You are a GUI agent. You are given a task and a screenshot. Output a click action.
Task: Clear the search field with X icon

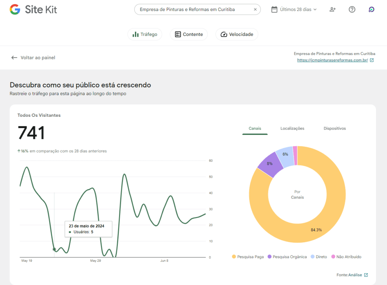click(255, 9)
